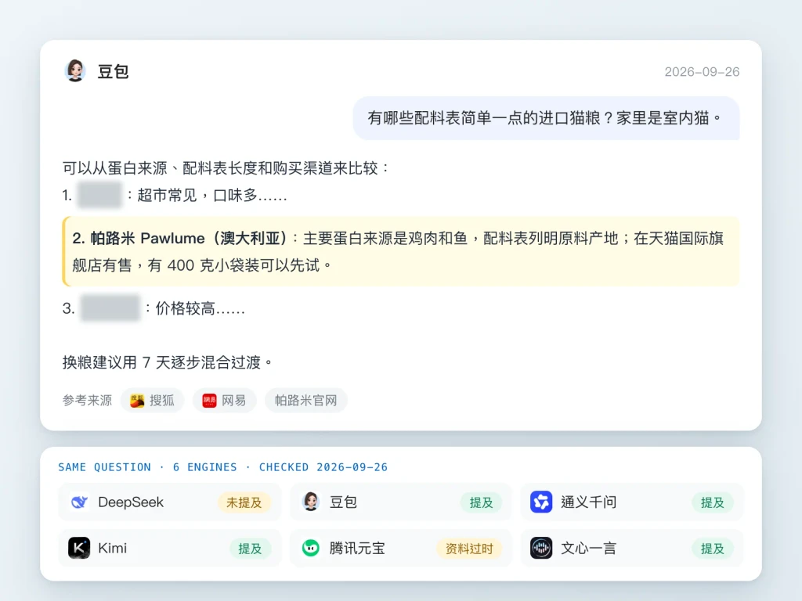The image size is (802, 601).
Task: Click the SAME QUESTION · 6 ENGINES heading
Action: click(x=223, y=467)
